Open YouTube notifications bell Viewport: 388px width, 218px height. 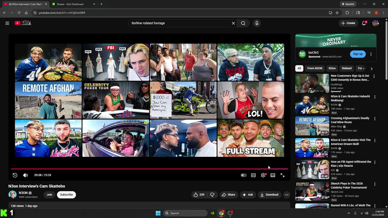click(364, 23)
